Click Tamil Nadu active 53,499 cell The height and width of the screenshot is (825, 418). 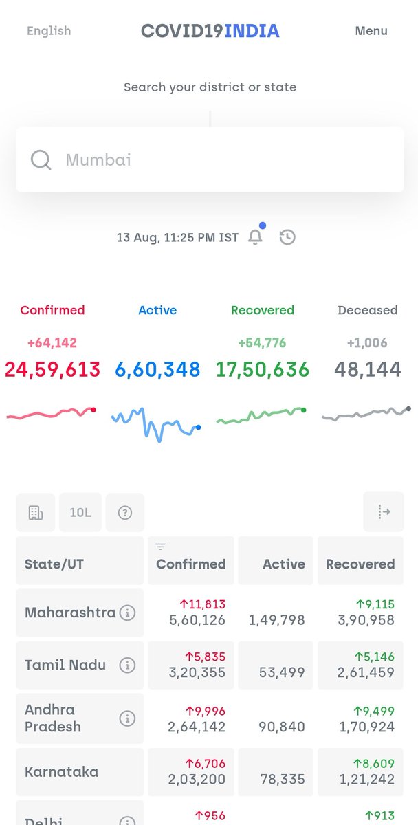click(276, 665)
